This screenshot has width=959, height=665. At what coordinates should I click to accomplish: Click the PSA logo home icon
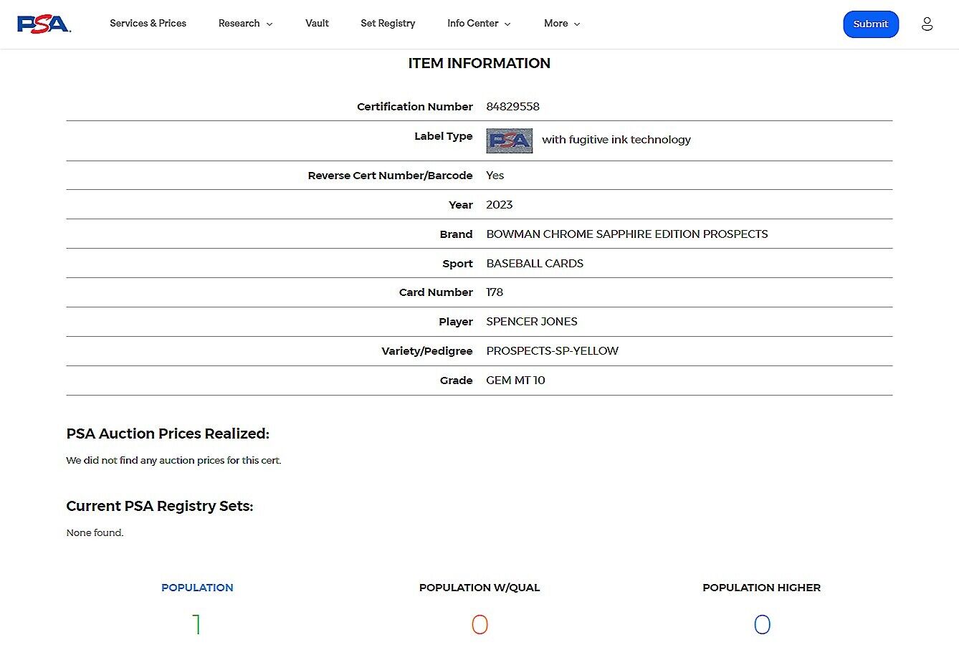pyautogui.click(x=44, y=24)
